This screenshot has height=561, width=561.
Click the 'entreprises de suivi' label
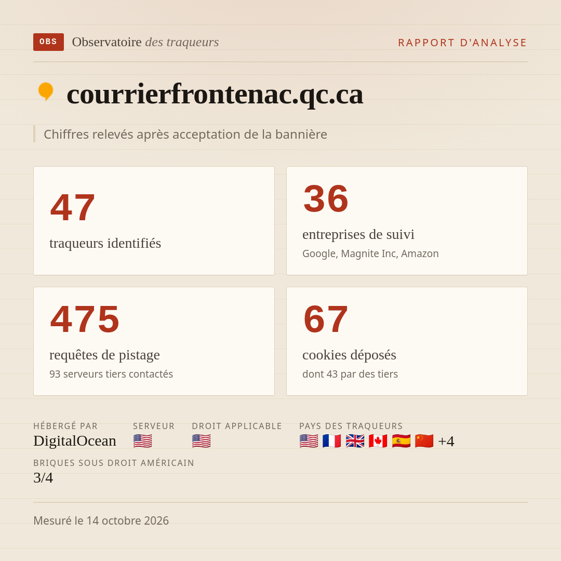pyautogui.click(x=358, y=234)
